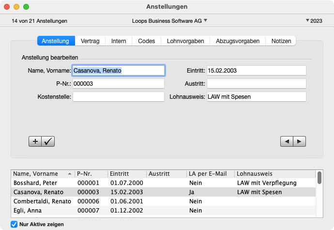
Task: Click the Kostenstelle input field
Action: [x=119, y=97]
